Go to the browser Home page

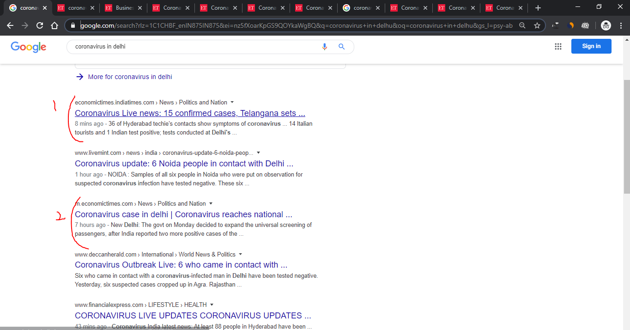point(55,26)
